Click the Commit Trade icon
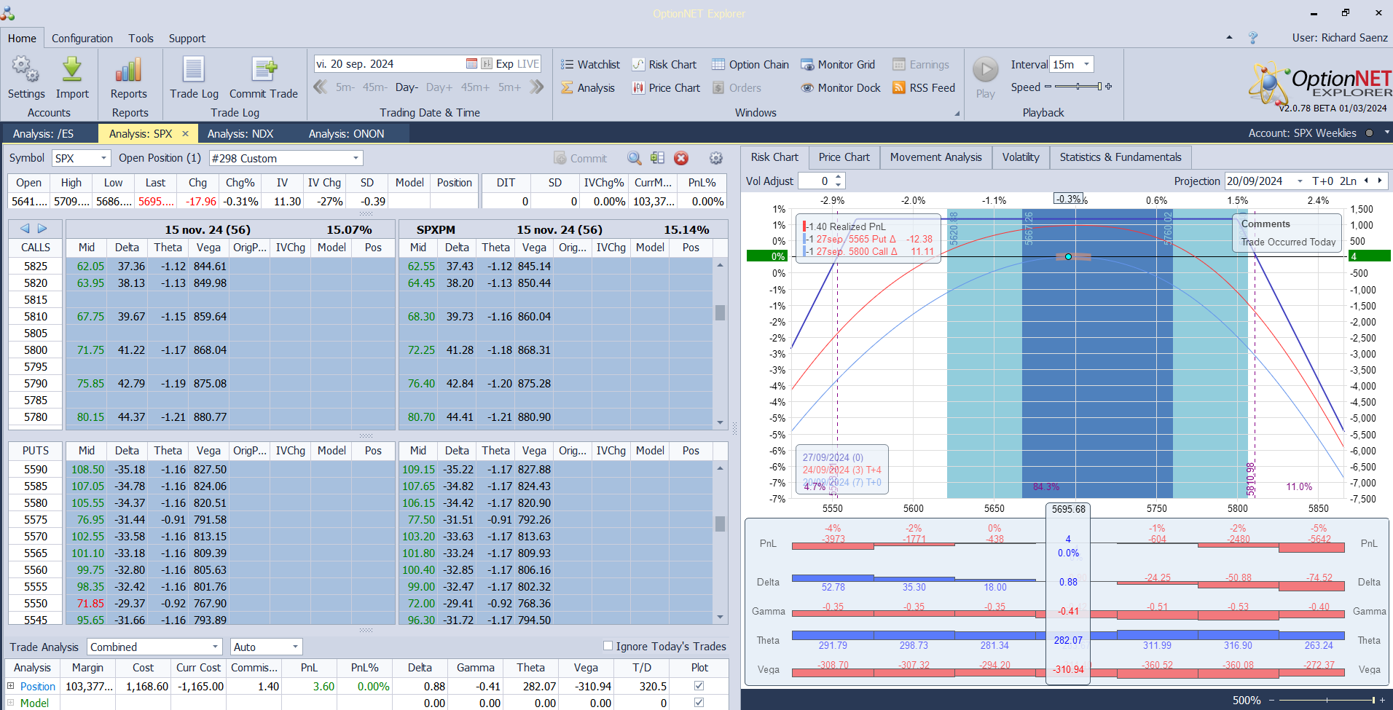The image size is (1393, 710). point(264,70)
